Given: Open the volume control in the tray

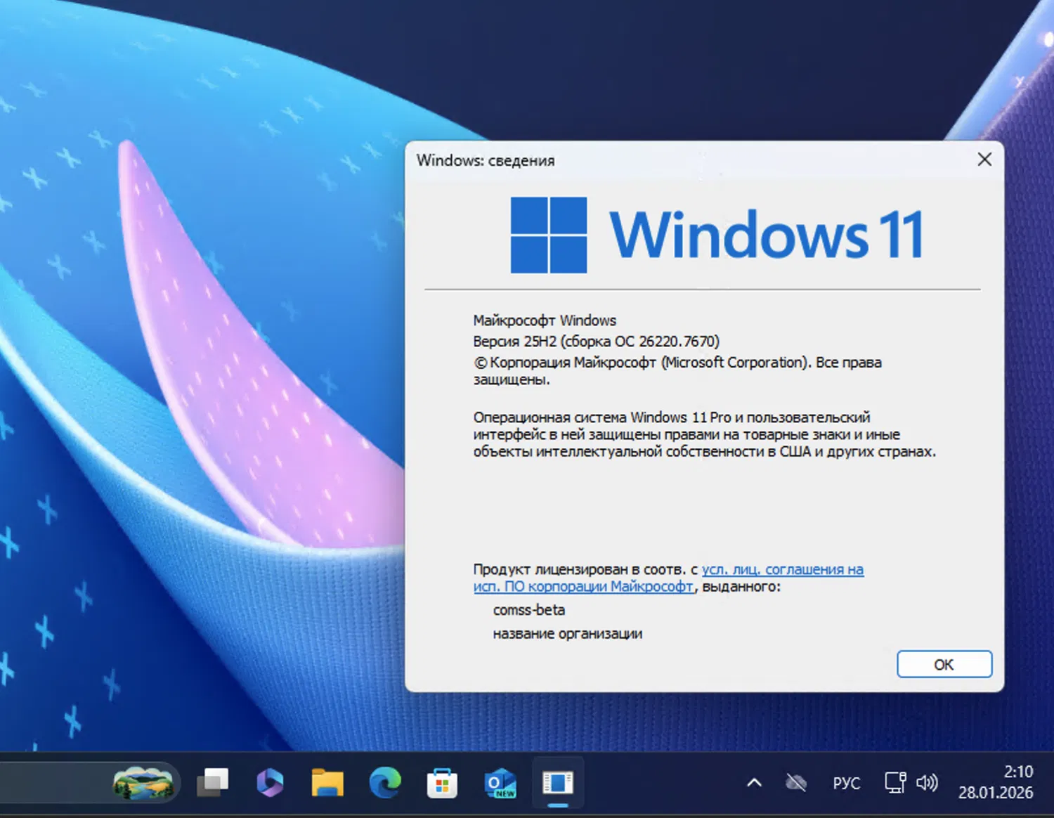Looking at the screenshot, I should click(x=928, y=782).
